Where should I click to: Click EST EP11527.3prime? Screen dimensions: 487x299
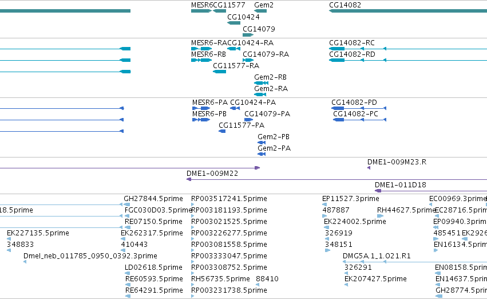351,199
